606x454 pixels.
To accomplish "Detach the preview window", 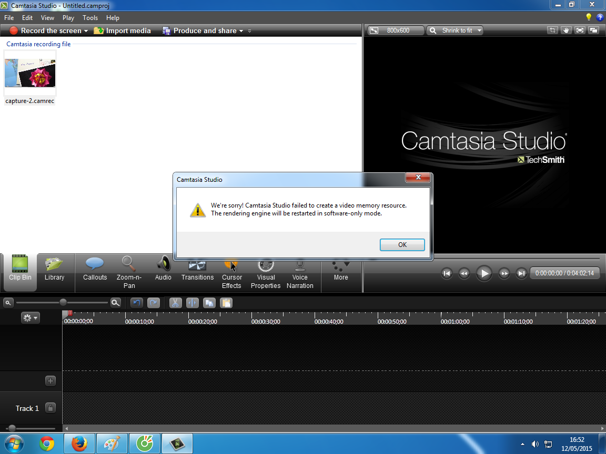I will click(593, 30).
